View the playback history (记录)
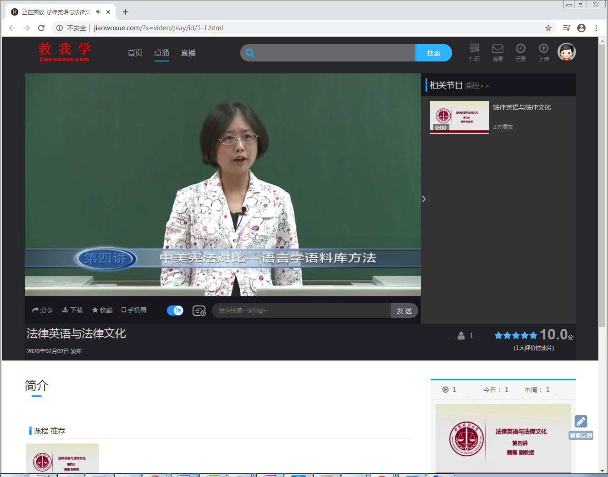The height and width of the screenshot is (477, 608). (520, 52)
